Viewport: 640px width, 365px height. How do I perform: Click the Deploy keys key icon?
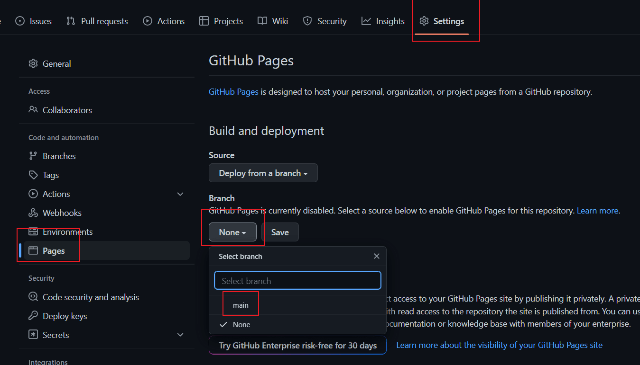33,316
